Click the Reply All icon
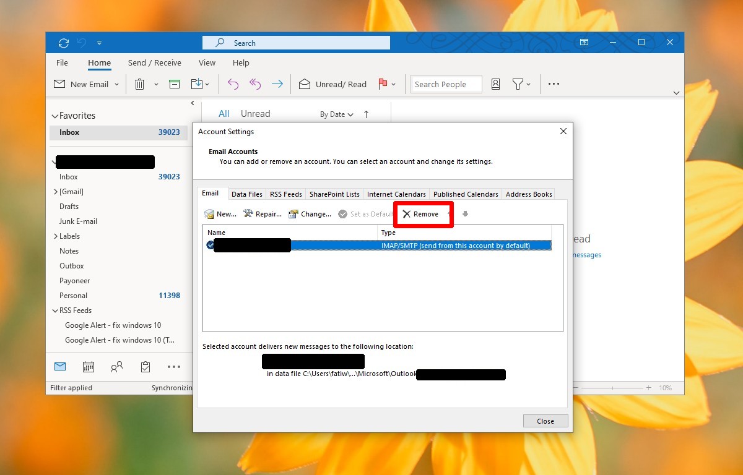 (x=255, y=84)
